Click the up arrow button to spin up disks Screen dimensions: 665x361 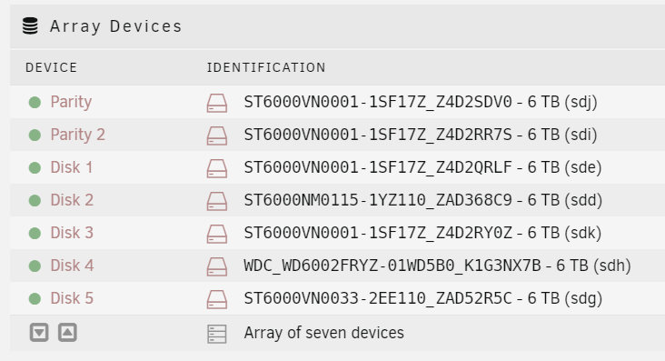coord(67,332)
